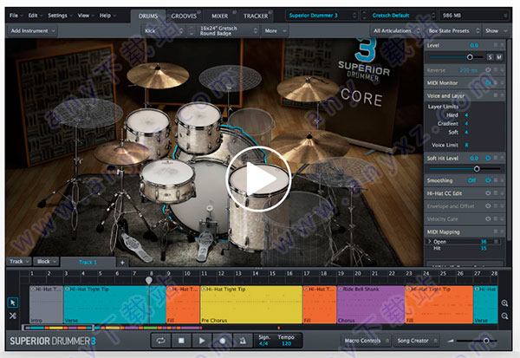Open the Superior Drummer 3 library selector

[x=322, y=16]
